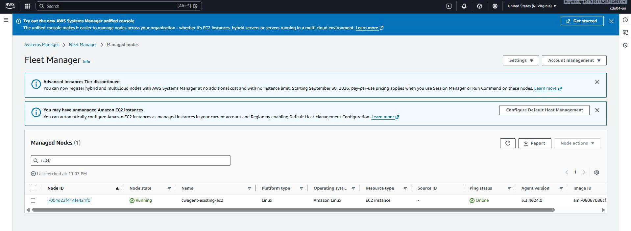
Task: Click agent version 3.3.4624.0 cell
Action: (532, 200)
